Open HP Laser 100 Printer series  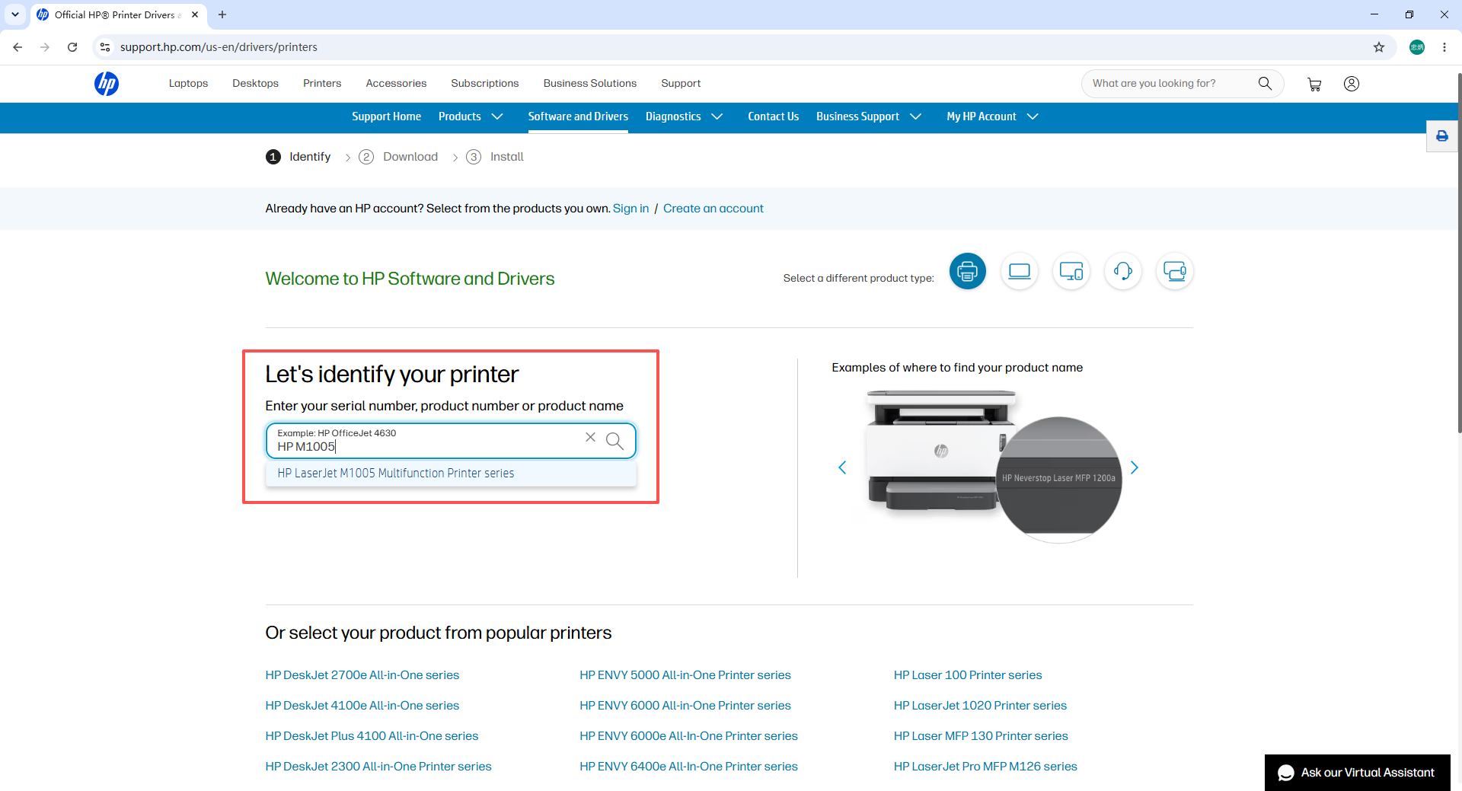pos(968,675)
